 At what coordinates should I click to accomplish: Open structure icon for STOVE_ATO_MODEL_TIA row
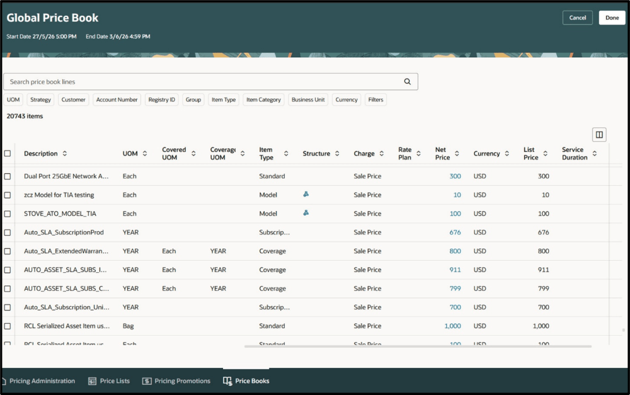[x=306, y=213]
